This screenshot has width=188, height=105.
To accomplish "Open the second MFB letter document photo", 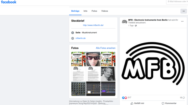I will tap(93, 74).
